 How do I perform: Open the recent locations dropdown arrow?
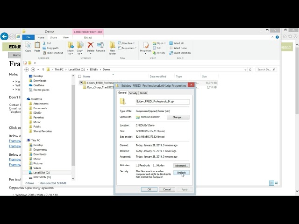[38, 70]
